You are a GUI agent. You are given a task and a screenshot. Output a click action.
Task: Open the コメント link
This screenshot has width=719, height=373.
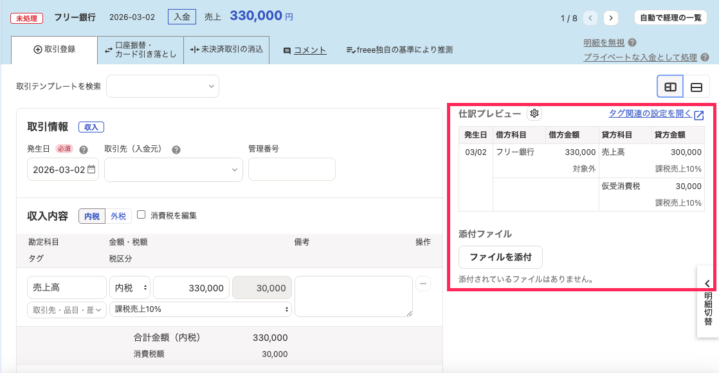pos(309,50)
